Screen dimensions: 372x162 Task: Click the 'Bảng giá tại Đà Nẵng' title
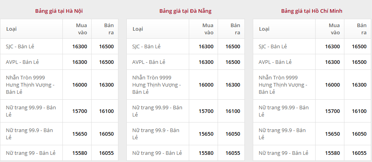[185, 11]
